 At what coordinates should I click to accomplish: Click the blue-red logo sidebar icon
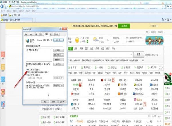tap(3, 104)
